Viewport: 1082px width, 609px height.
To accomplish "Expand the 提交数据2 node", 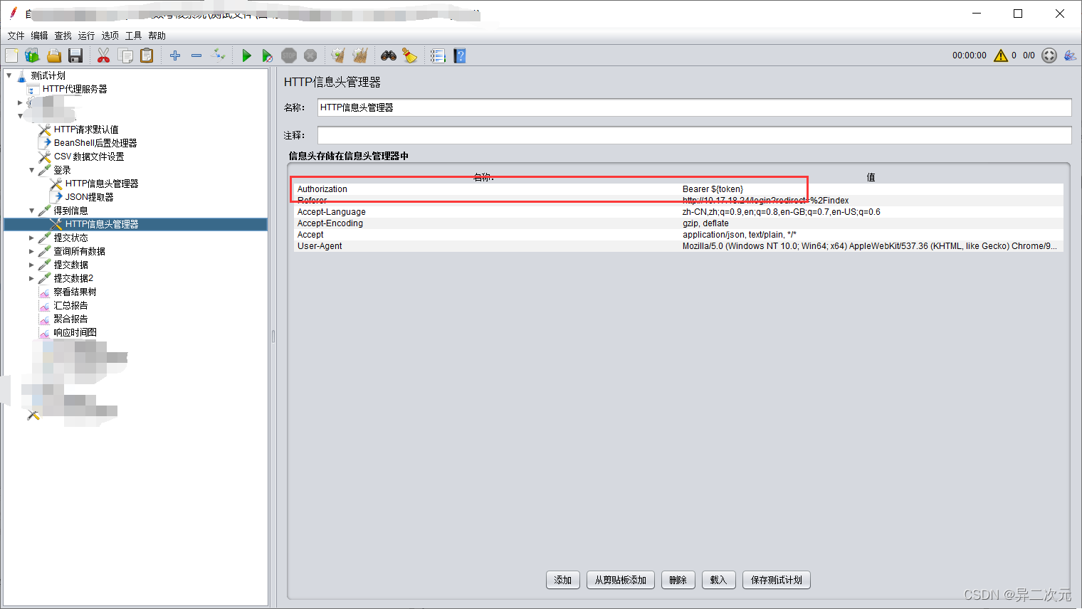I will (x=32, y=278).
